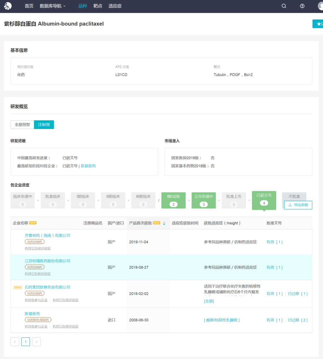Open 已过期 [2] for 新基医药 row
This screenshot has width=323, height=359.
298,320
